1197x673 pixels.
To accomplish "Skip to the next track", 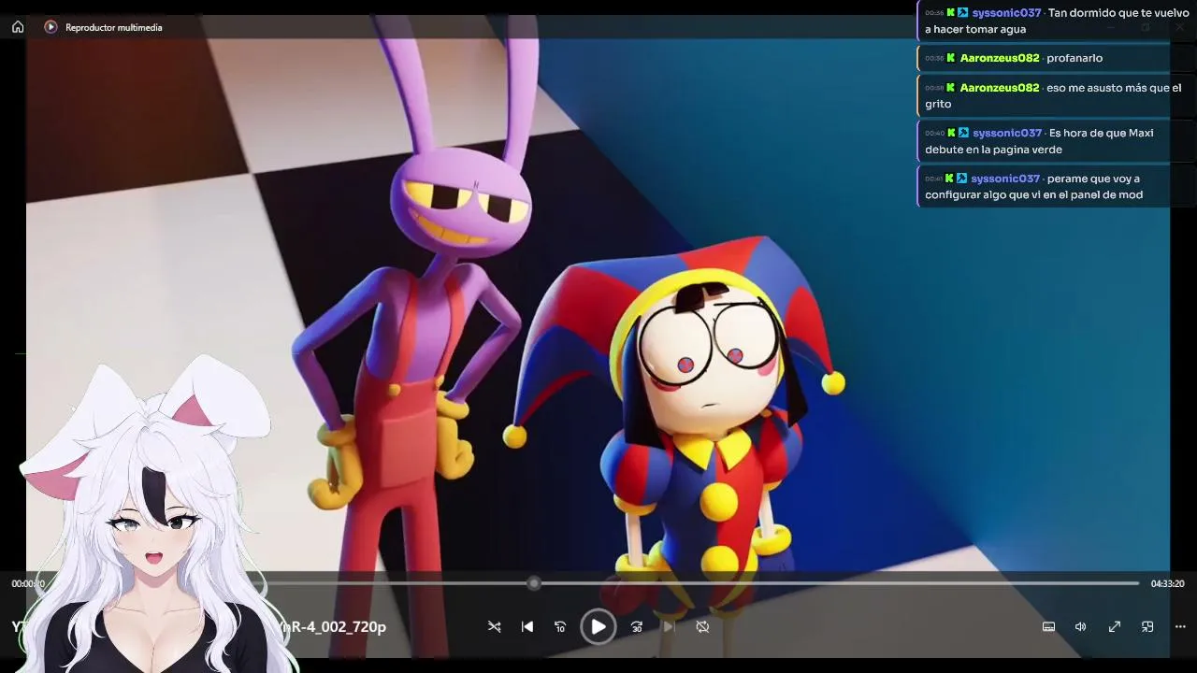I will pos(669,627).
